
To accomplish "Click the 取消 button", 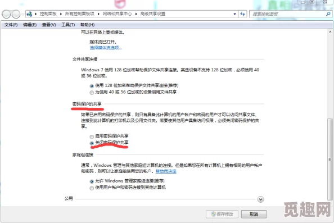I will point(254,214).
